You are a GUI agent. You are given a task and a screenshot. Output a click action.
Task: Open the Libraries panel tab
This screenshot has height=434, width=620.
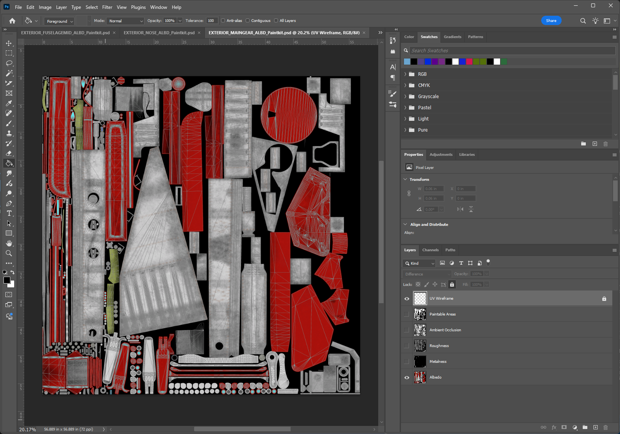[467, 155]
